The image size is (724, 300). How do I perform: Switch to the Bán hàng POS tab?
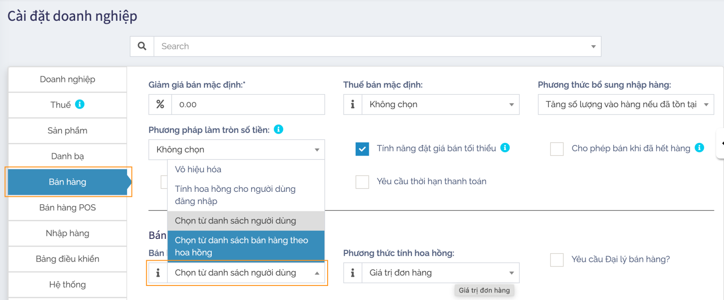click(67, 208)
